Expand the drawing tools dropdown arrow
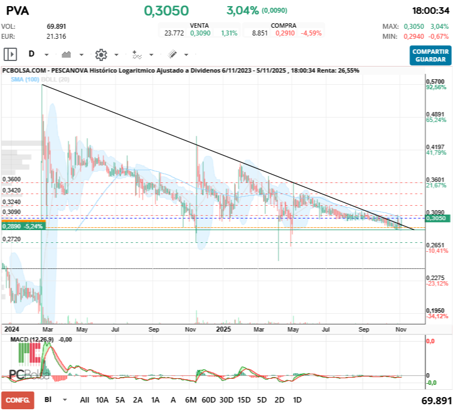460x412 pixels. pyautogui.click(x=186, y=54)
